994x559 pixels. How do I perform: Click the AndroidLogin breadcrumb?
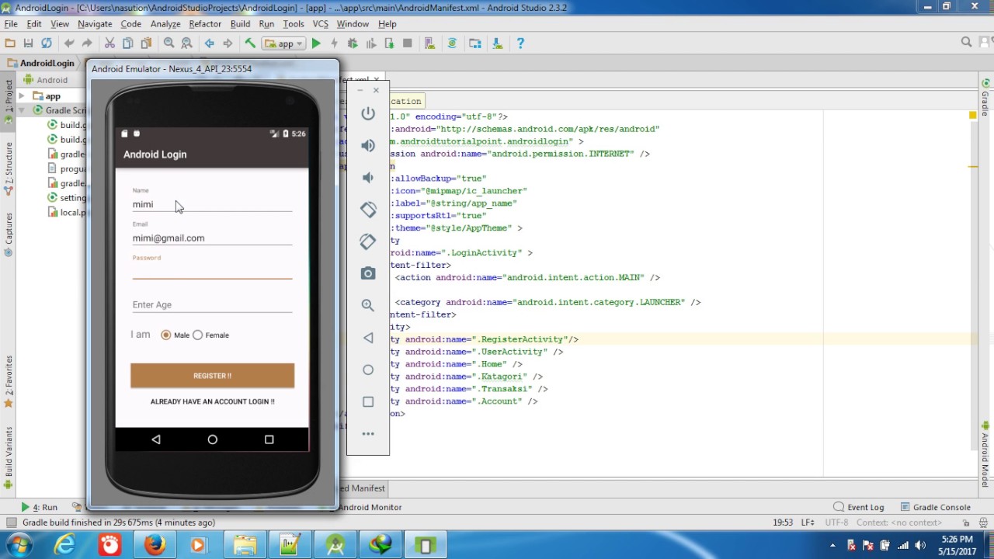click(x=40, y=63)
